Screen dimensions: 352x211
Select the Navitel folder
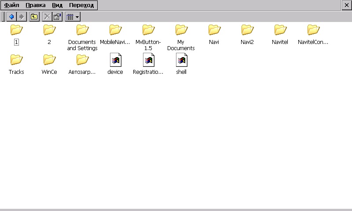point(280,30)
